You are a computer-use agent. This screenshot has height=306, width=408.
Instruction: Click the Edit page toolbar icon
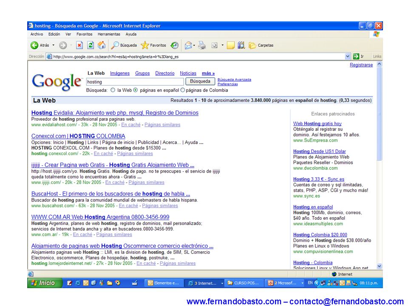click(214, 45)
